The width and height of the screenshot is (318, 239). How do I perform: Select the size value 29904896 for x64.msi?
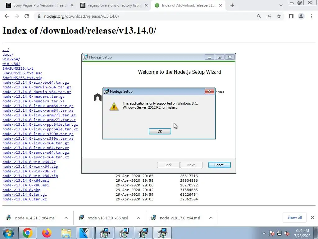[189, 180]
